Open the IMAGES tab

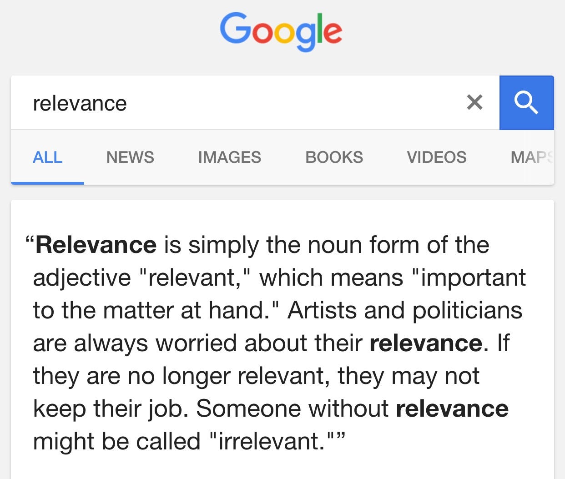click(x=230, y=157)
